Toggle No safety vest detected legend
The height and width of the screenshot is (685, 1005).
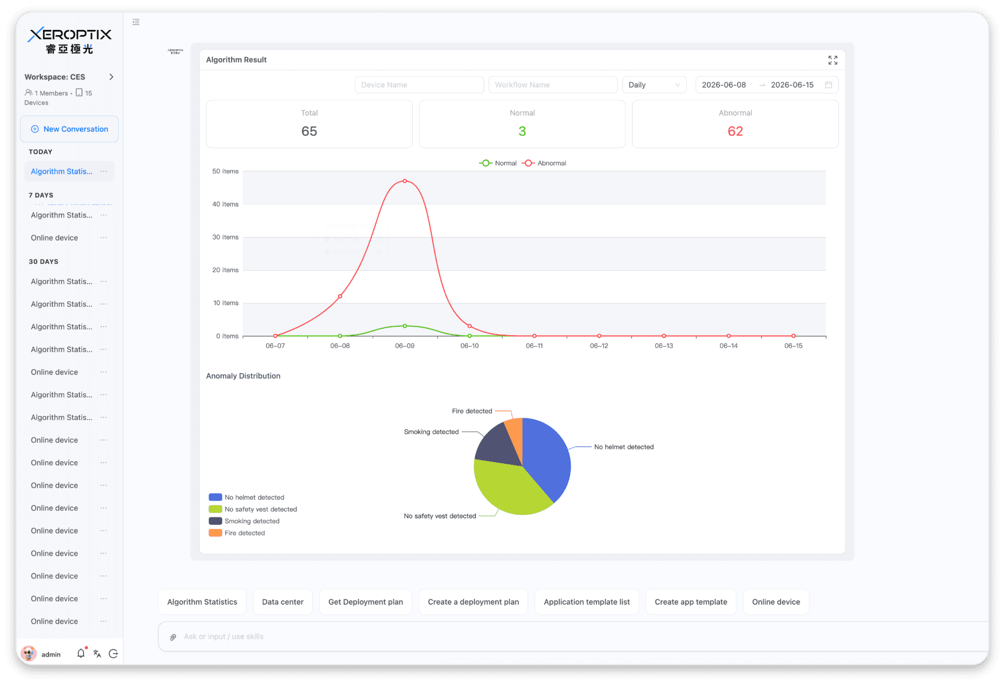tap(253, 509)
